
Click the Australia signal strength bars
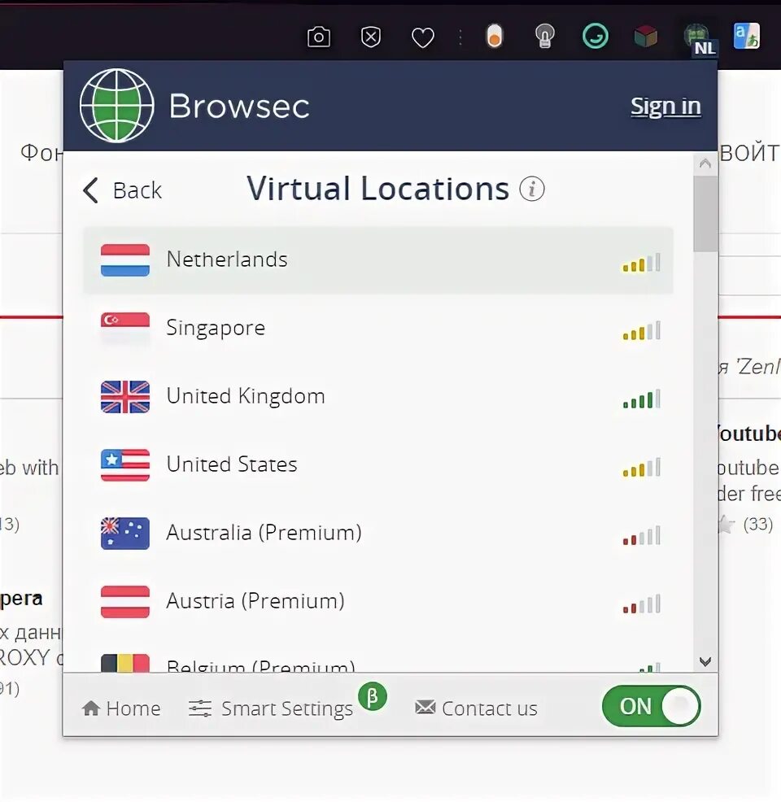click(x=641, y=535)
